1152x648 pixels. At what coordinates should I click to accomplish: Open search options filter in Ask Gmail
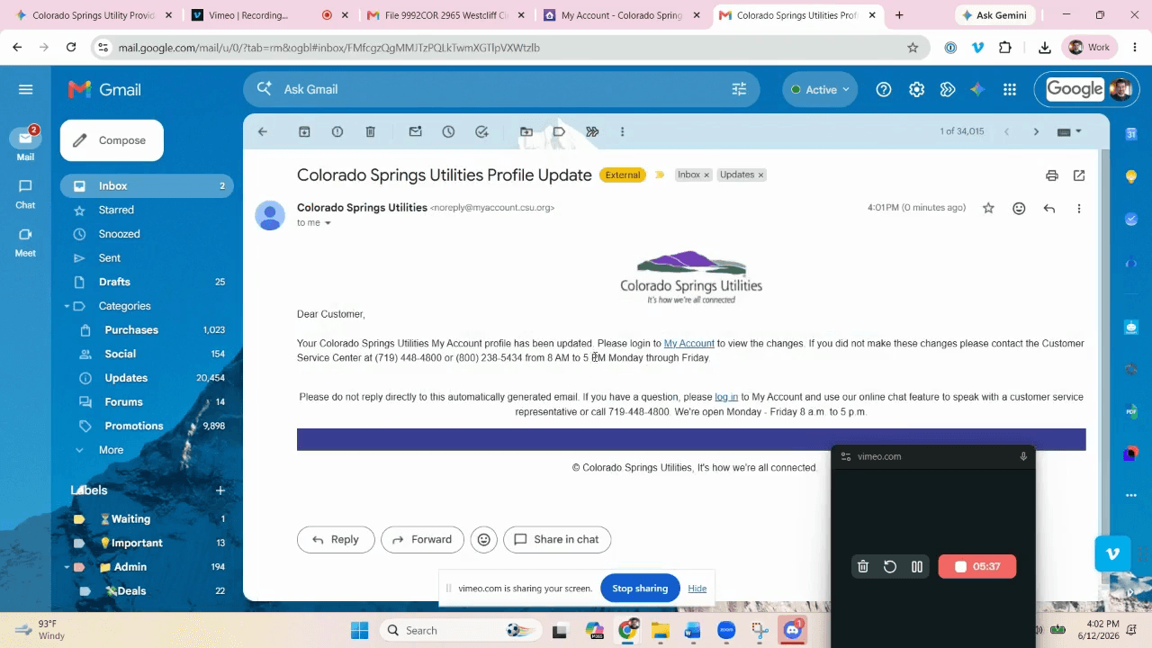tap(739, 89)
